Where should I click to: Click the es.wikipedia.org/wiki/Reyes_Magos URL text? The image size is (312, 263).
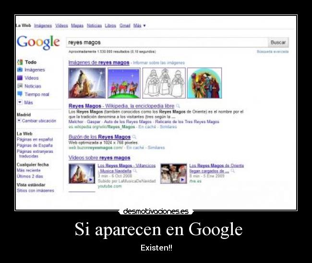[x=102, y=127]
